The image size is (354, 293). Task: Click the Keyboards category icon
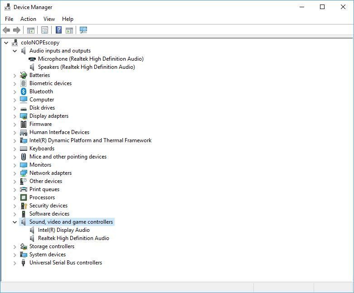(23, 149)
